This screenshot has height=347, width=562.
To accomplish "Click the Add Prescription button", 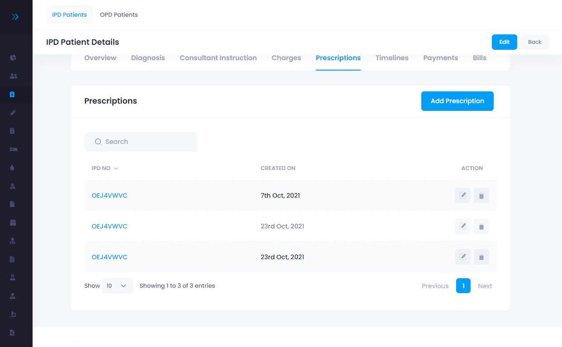I will click(x=457, y=101).
